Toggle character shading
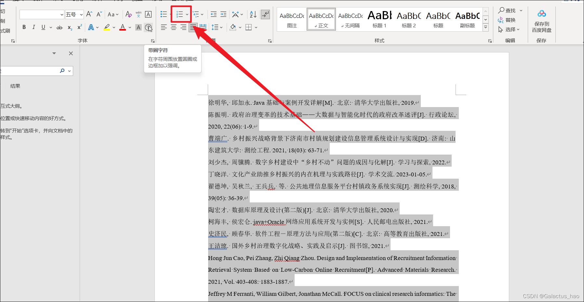584x302 pixels. point(139,27)
